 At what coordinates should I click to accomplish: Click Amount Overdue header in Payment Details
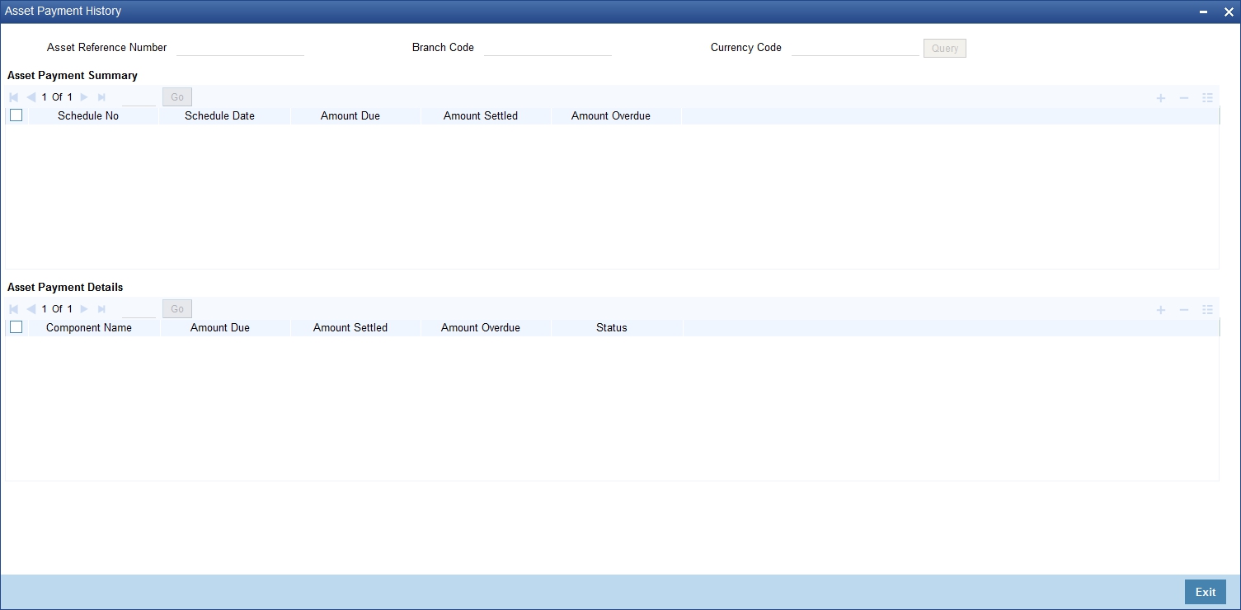tap(481, 328)
